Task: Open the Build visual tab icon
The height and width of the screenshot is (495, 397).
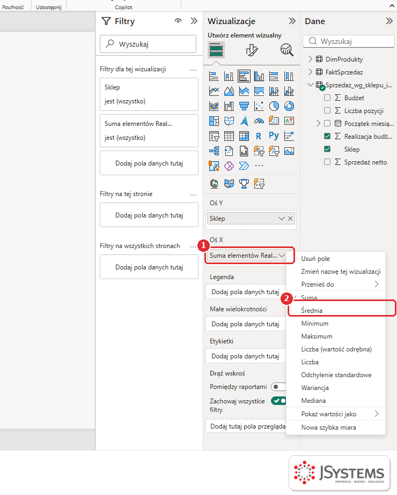Action: (216, 50)
